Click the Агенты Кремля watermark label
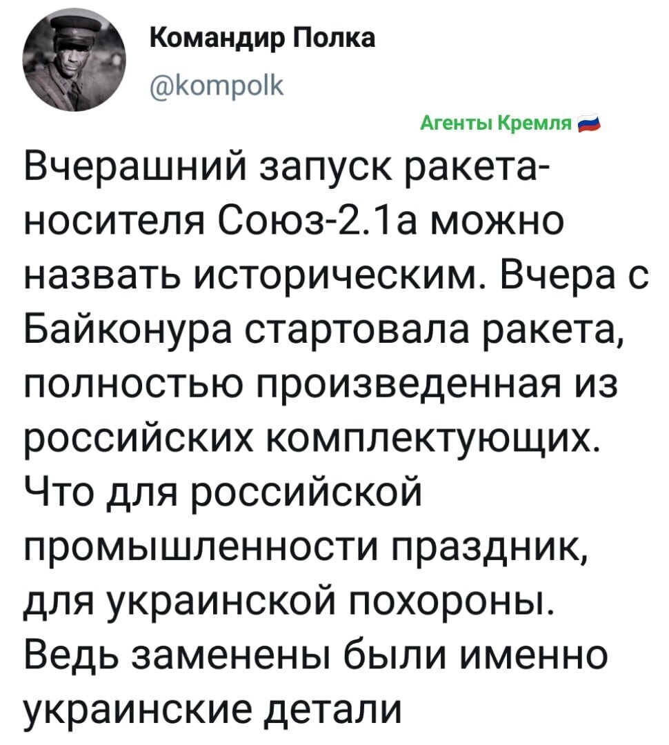669x745 pixels. pos(496,124)
